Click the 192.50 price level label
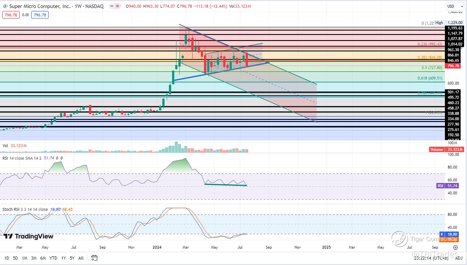The height and width of the screenshot is (265, 467). coord(453,135)
